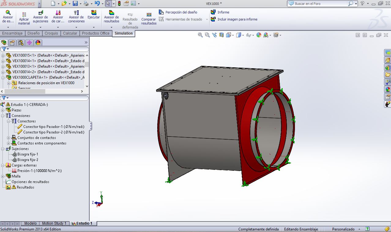The height and width of the screenshot is (232, 391).
Task: Apply material with Aplicar material
Action: (x=24, y=19)
